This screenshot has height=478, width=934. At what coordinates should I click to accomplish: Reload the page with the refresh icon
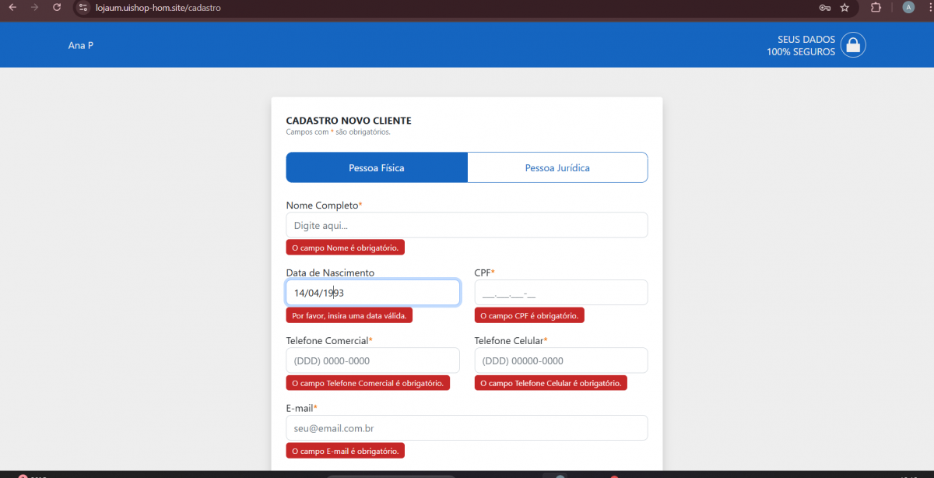click(x=57, y=7)
